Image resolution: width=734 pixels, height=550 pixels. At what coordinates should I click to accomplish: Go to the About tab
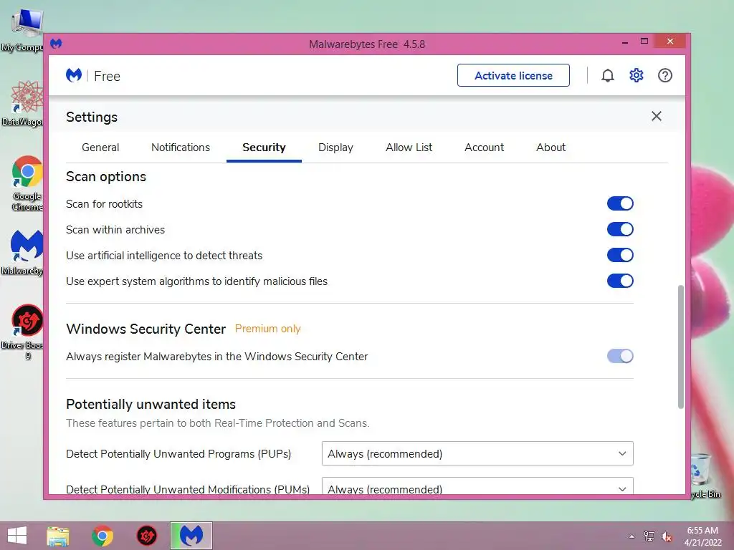click(x=550, y=148)
